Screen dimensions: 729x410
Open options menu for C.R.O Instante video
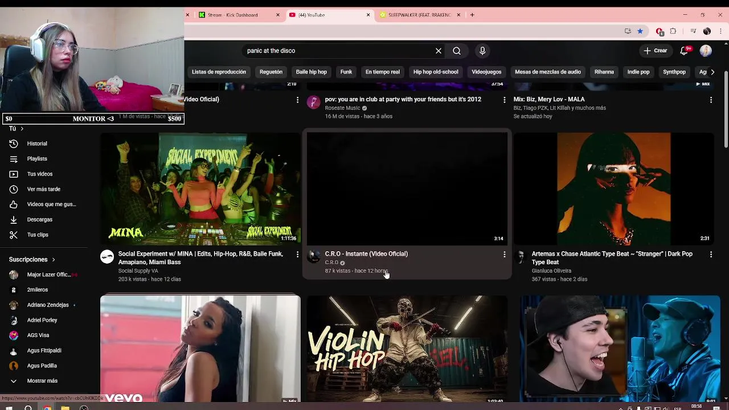tap(504, 255)
